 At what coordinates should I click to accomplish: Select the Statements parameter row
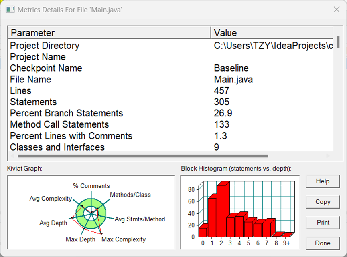pyautogui.click(x=170, y=102)
